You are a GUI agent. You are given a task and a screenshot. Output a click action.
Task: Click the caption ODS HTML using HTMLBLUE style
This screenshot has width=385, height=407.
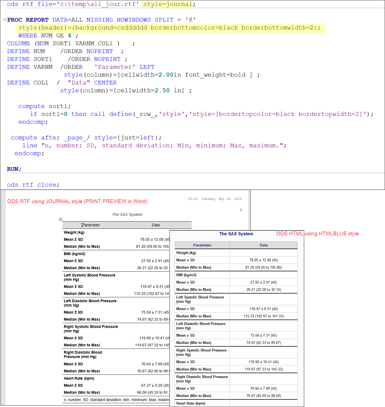[318, 233]
